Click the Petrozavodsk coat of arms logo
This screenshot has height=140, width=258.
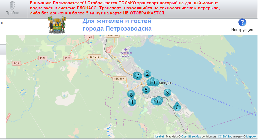[x=57, y=25]
